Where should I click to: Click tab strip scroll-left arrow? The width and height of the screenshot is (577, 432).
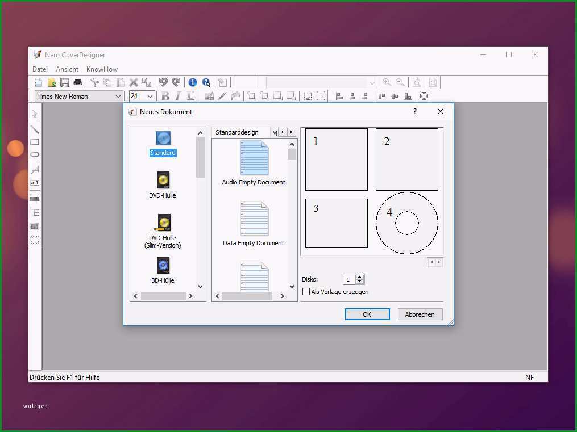[x=283, y=132]
